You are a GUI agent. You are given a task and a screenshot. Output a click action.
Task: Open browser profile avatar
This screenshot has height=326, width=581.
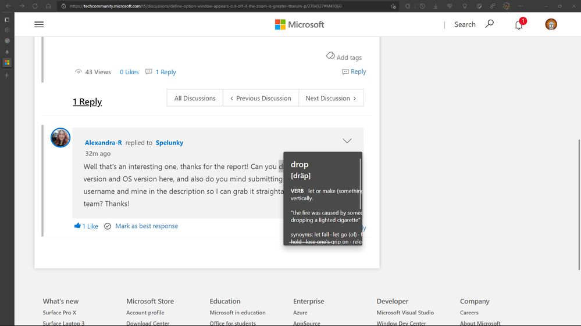507,6
